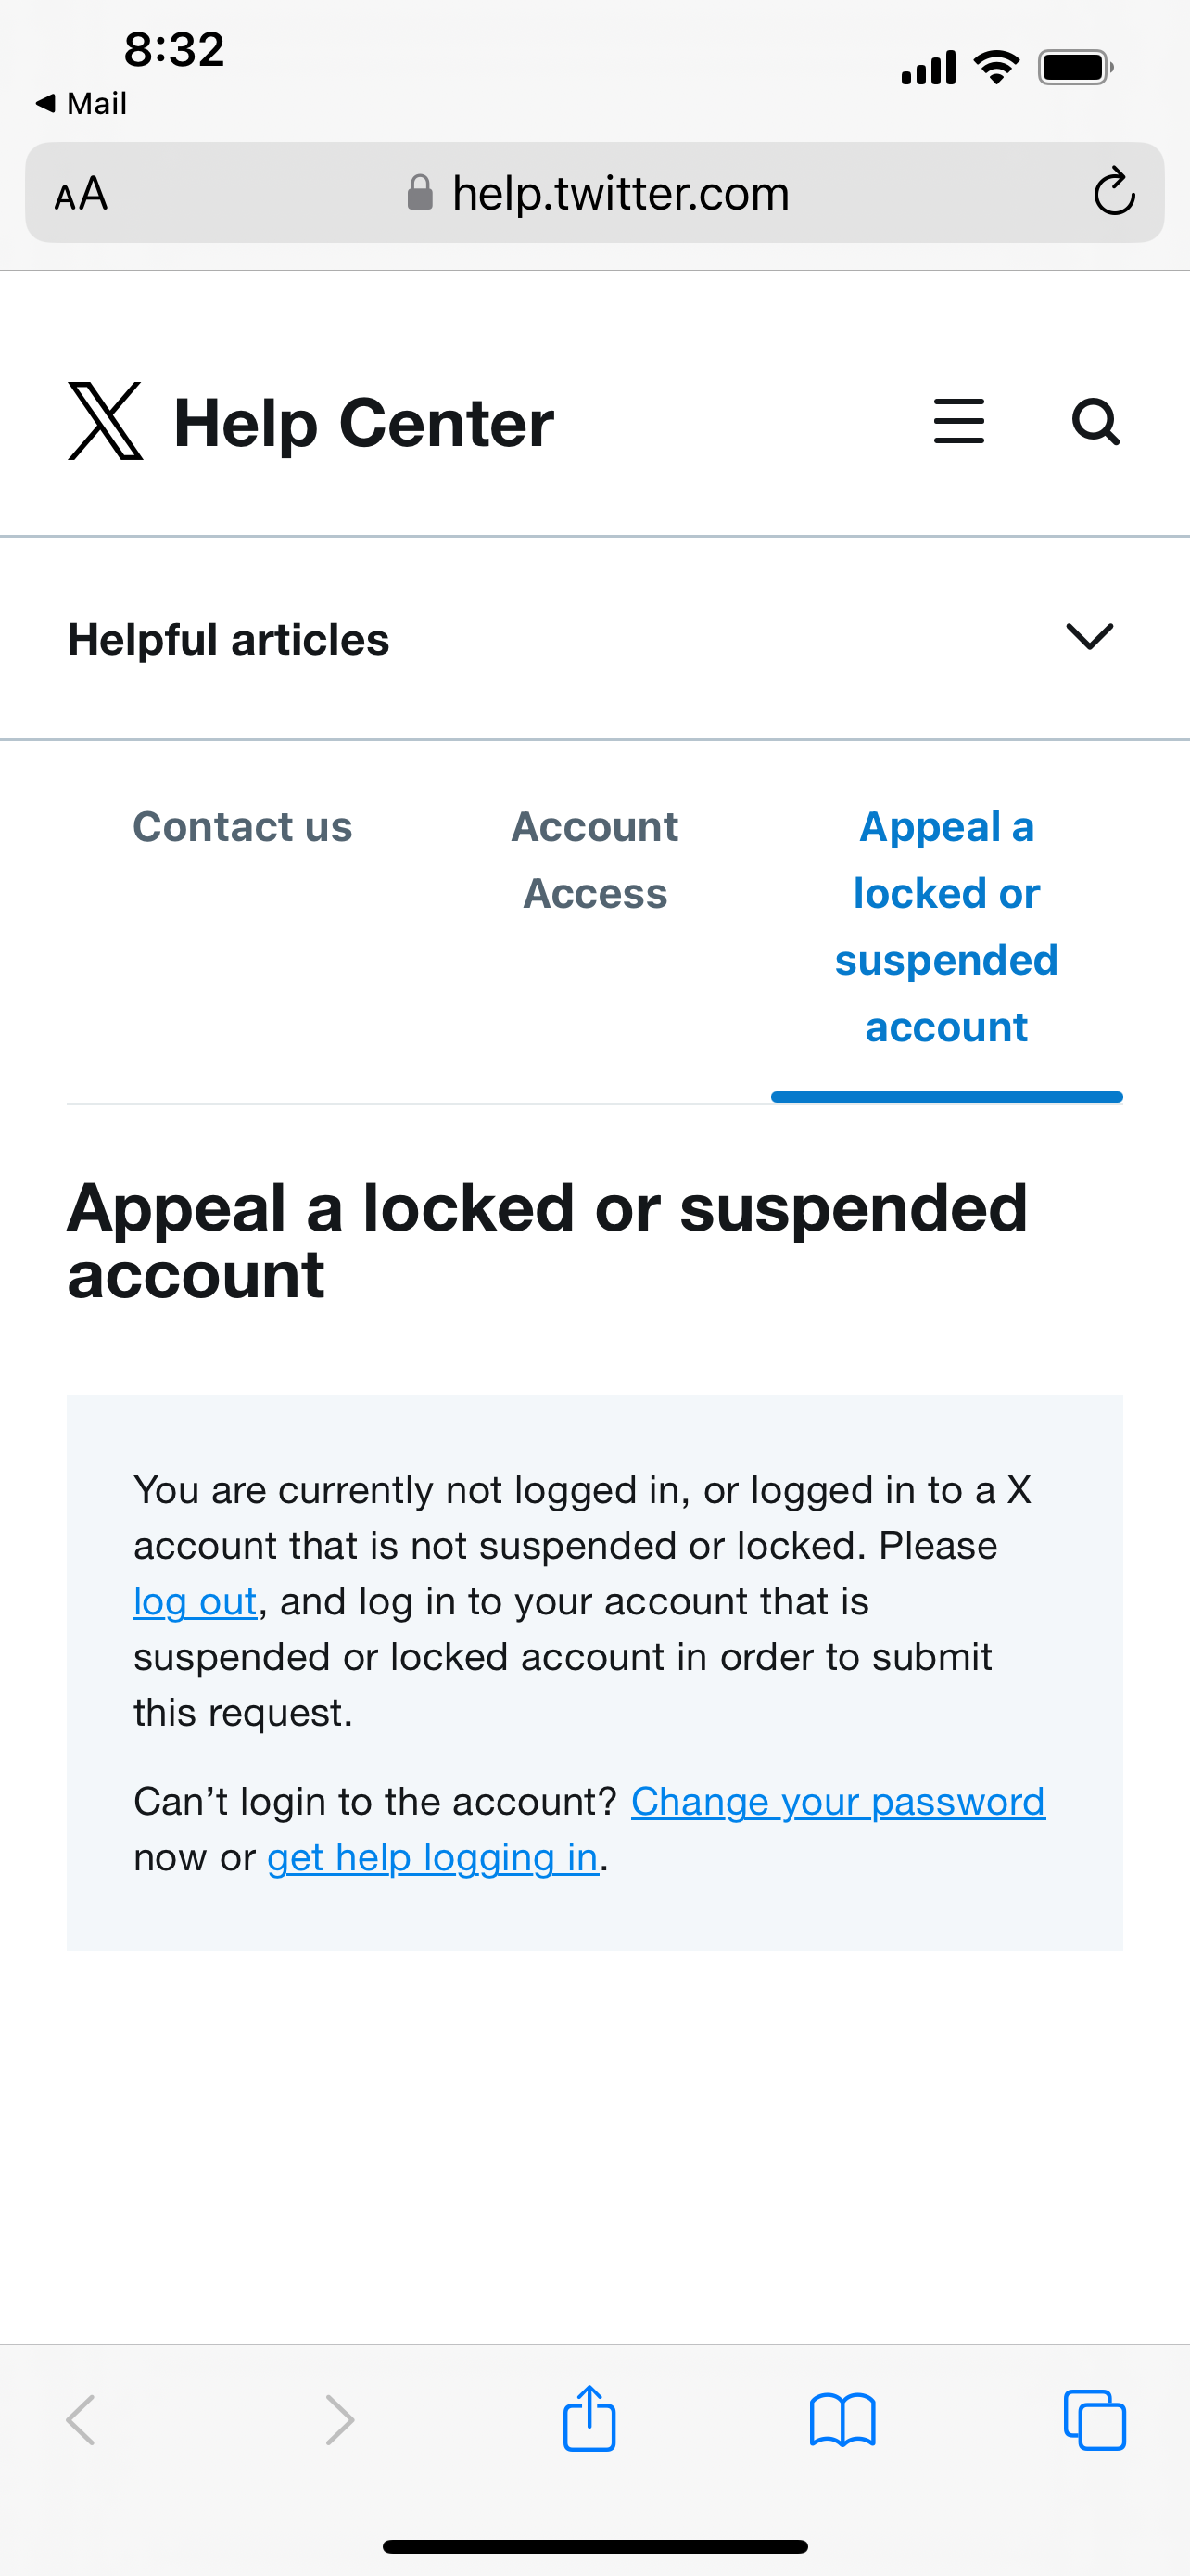Switch to the Contact us tab
Viewport: 1190px width, 2576px height.
point(243,827)
